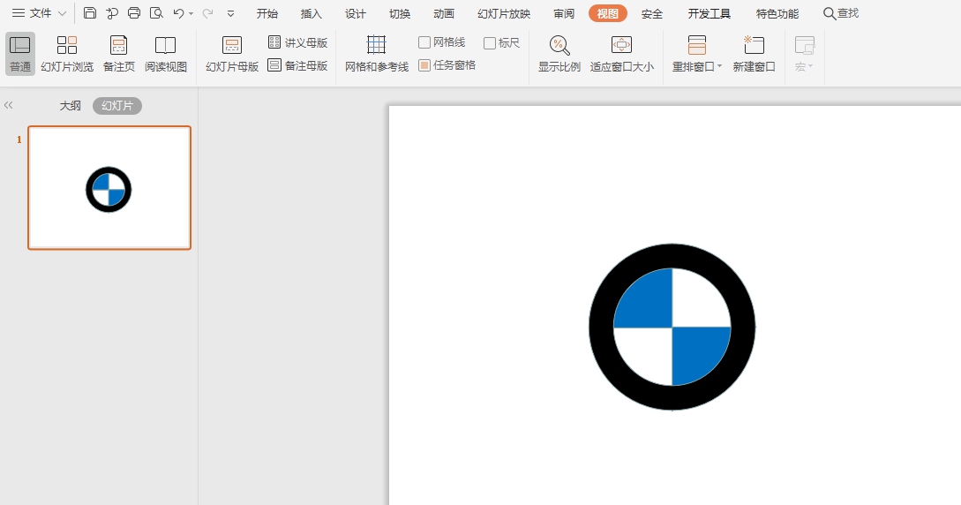Select the black ring shape on slide

(x=672, y=255)
